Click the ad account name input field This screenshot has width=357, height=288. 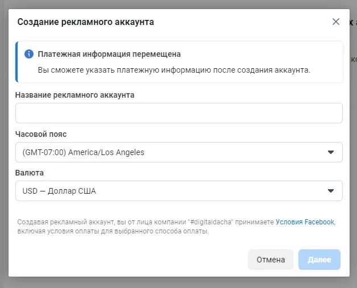(178, 113)
